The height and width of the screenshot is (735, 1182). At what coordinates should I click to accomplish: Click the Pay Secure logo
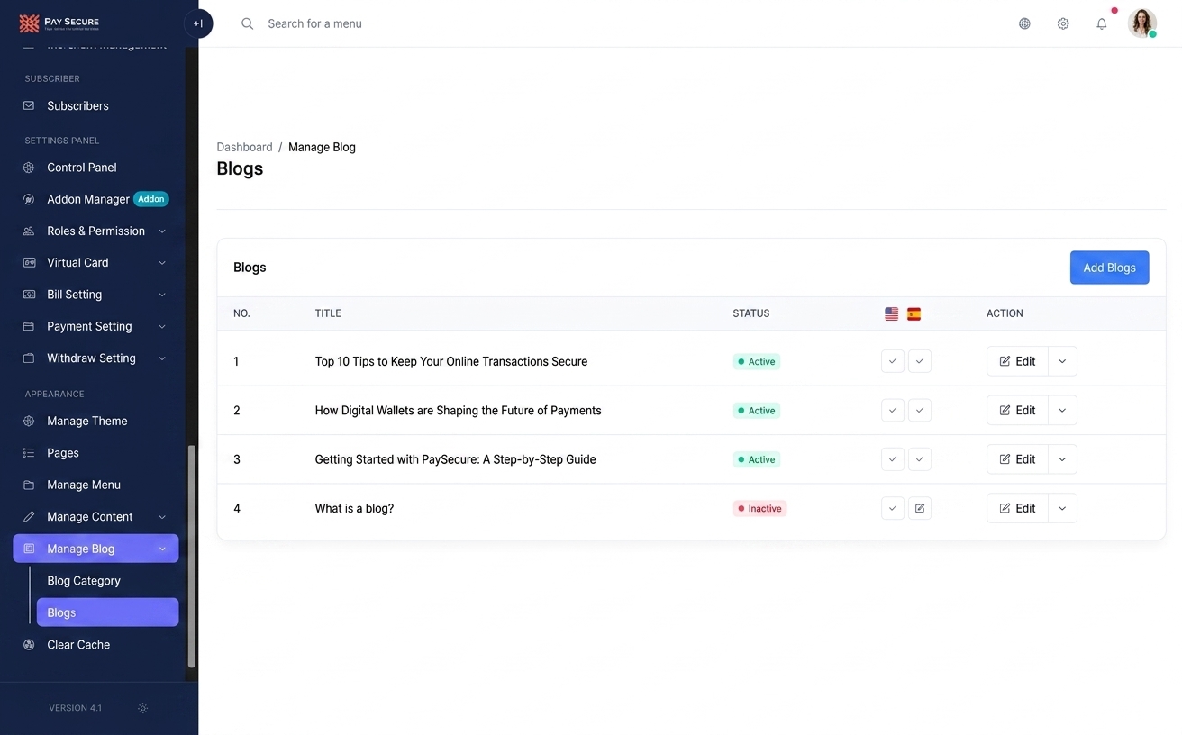pyautogui.click(x=59, y=23)
